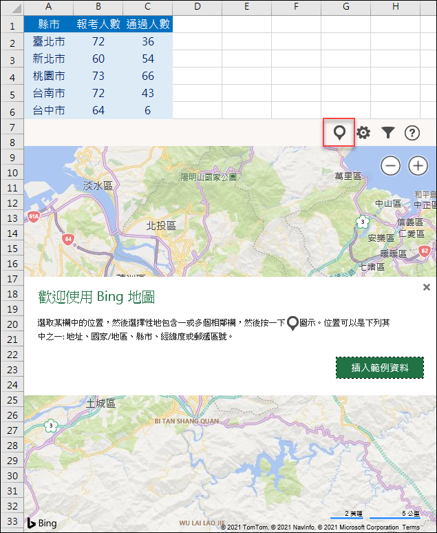Select column F header
437x533 pixels.
(296, 7)
